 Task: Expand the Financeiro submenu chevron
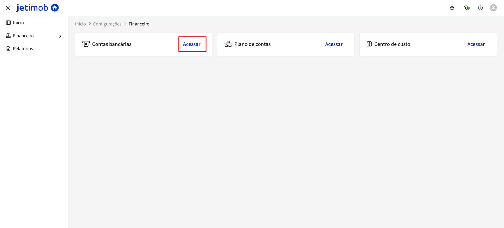point(60,36)
